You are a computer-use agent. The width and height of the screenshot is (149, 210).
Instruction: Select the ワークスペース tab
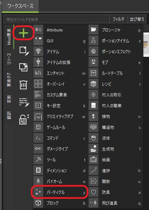pyautogui.click(x=20, y=6)
